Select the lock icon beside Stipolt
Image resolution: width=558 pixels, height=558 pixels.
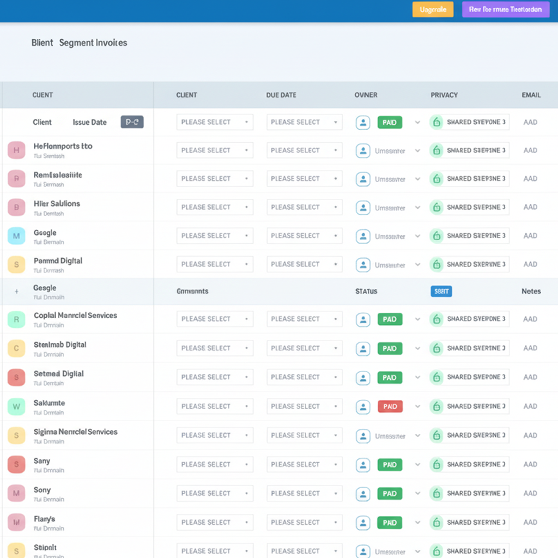(x=436, y=550)
